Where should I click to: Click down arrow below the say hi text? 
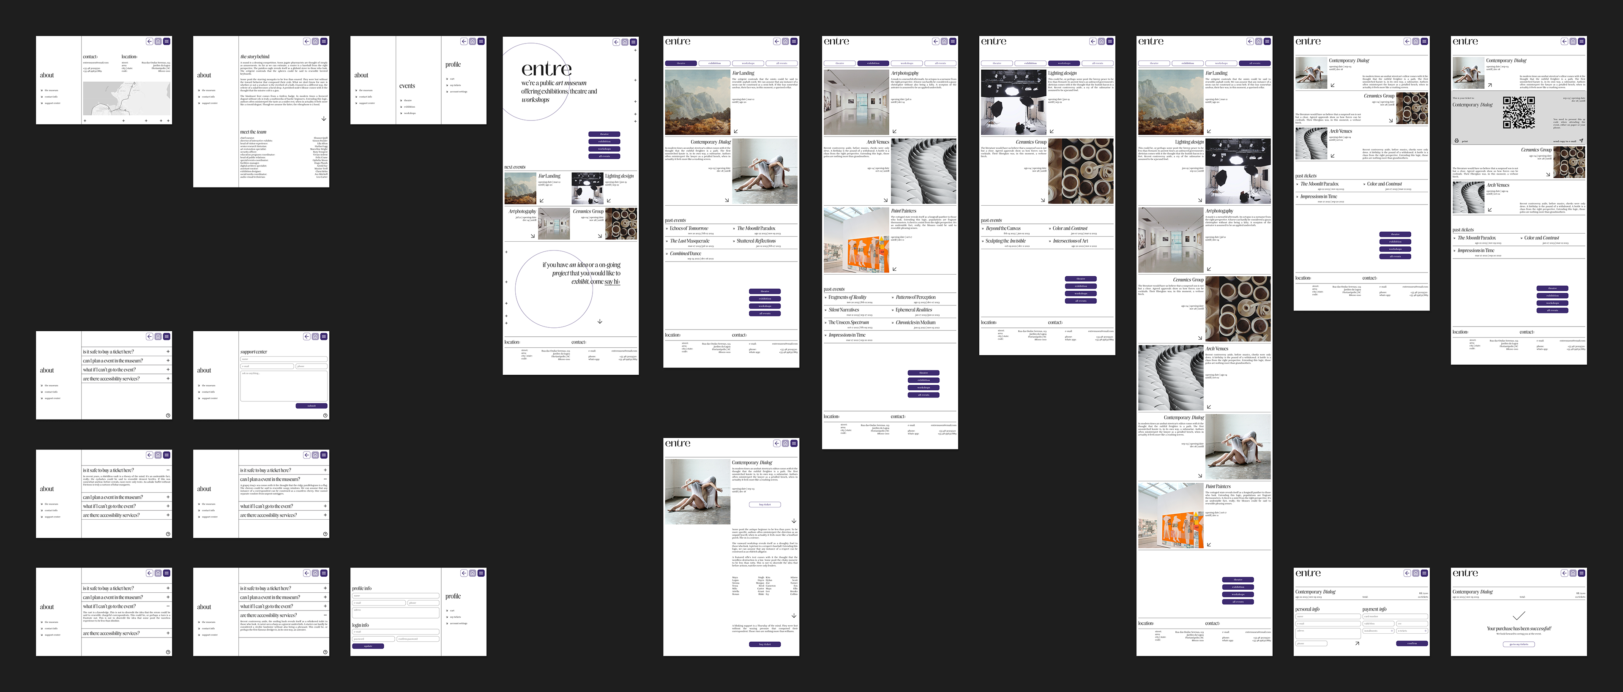(600, 321)
